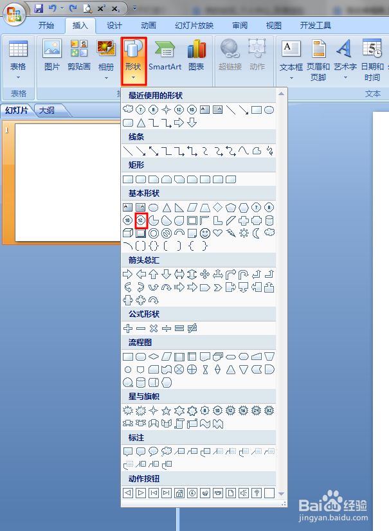Insert the Sound action button

(244, 492)
